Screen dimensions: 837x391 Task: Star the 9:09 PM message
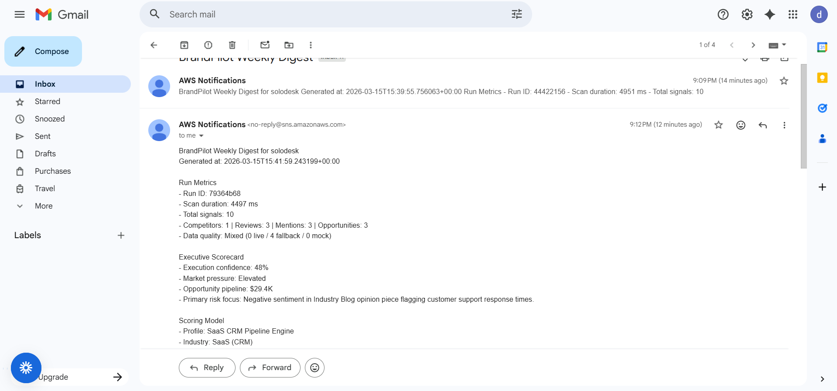point(784,81)
